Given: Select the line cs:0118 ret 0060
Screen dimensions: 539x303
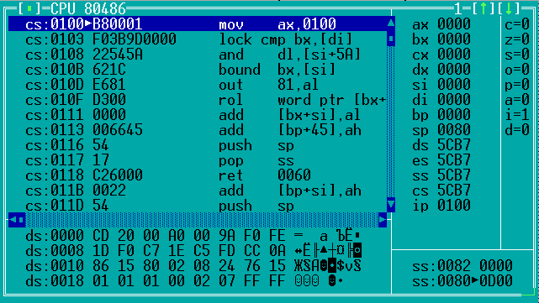Looking at the screenshot, I should tap(198, 175).
